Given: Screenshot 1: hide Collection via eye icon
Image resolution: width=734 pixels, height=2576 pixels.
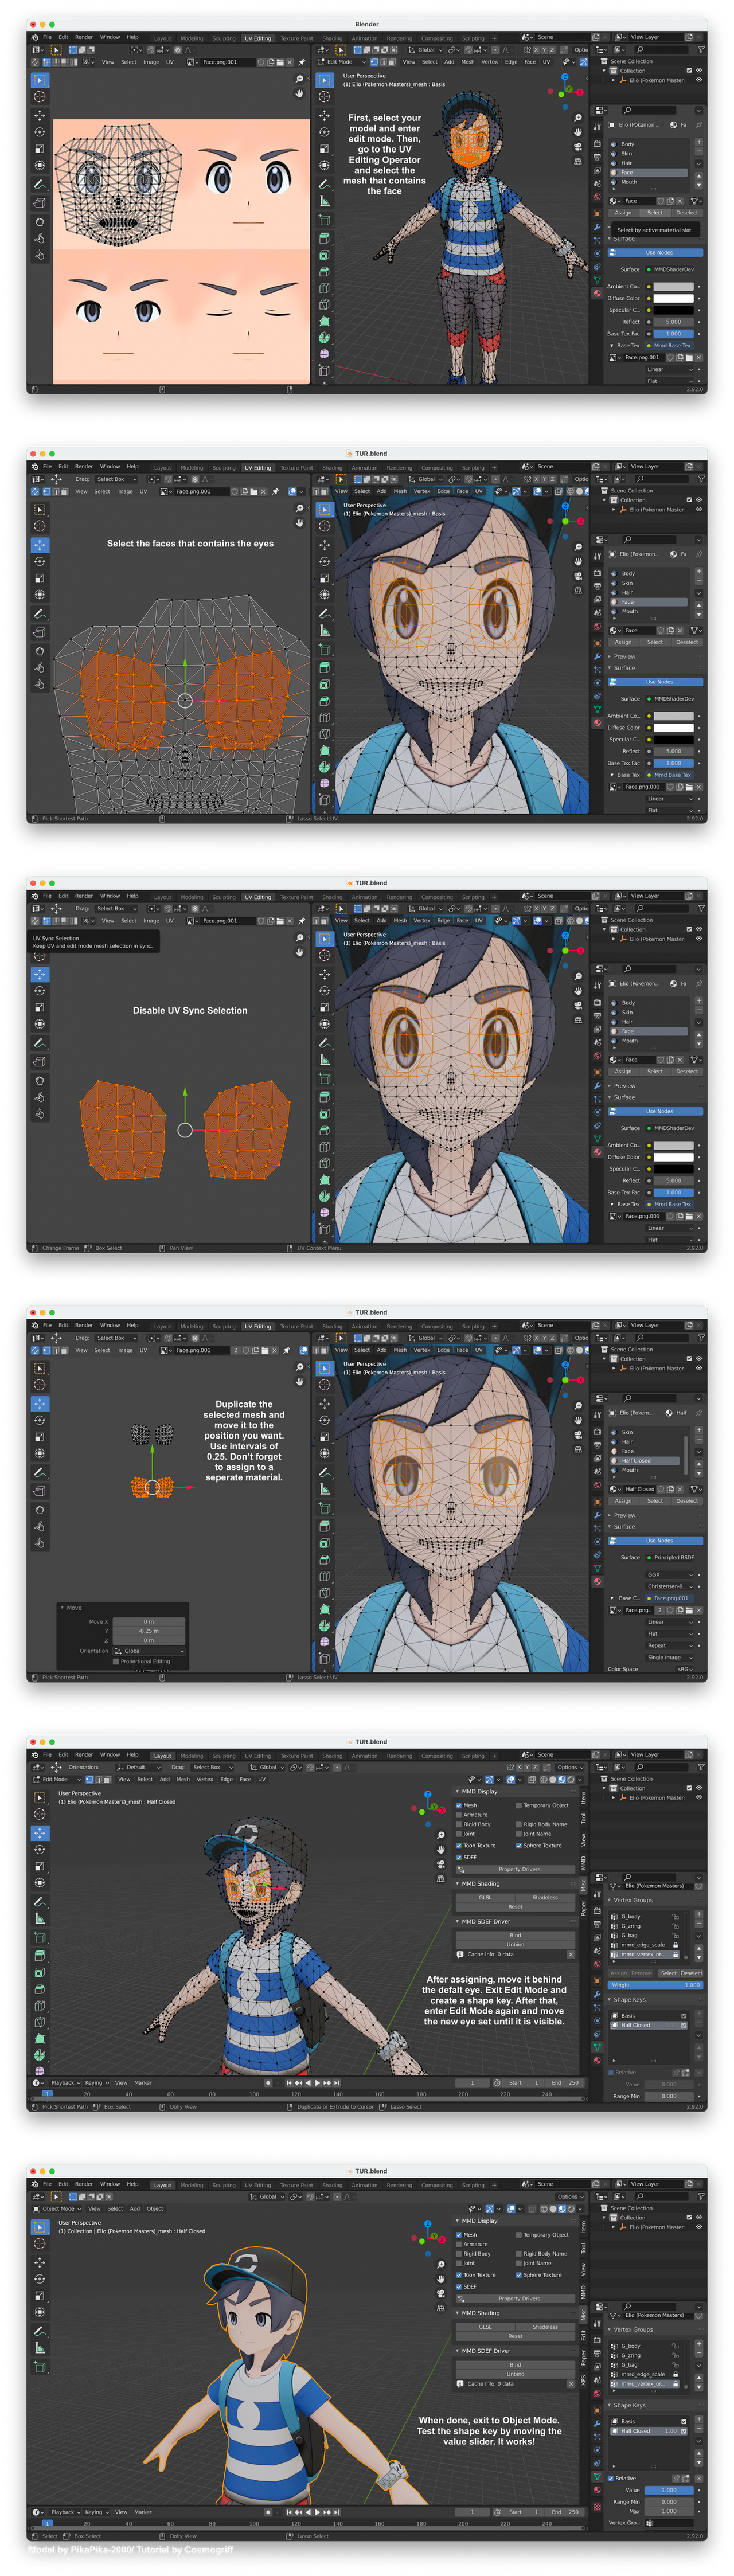Looking at the screenshot, I should pos(698,70).
